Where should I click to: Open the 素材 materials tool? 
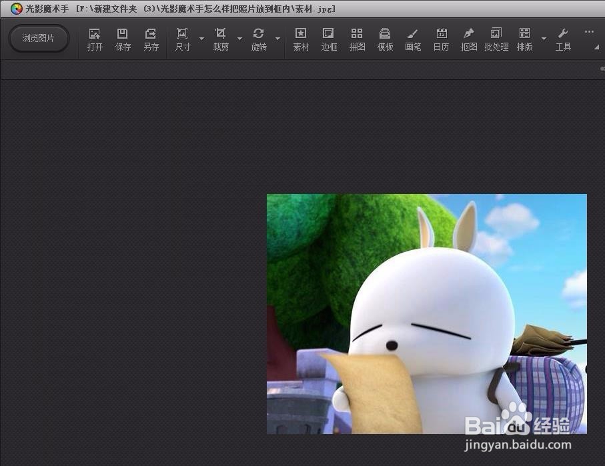point(301,39)
